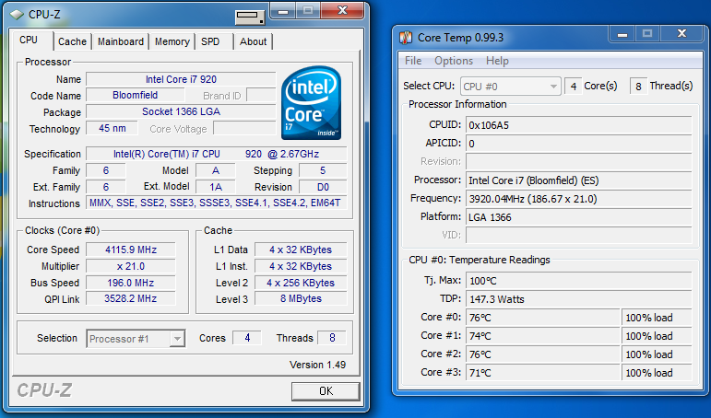Maximize the Core Temp window
The width and height of the screenshot is (711, 418).
647,34
